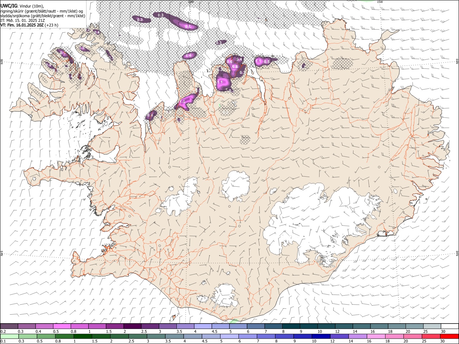459x344 pixels.
Task: Click the "30" label on the upper snow scale
Action: click(443, 331)
